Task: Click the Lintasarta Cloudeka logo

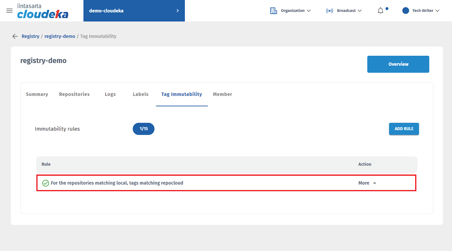Action: 43,11
